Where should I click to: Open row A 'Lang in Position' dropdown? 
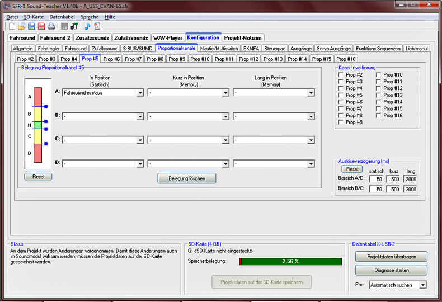[274, 93]
